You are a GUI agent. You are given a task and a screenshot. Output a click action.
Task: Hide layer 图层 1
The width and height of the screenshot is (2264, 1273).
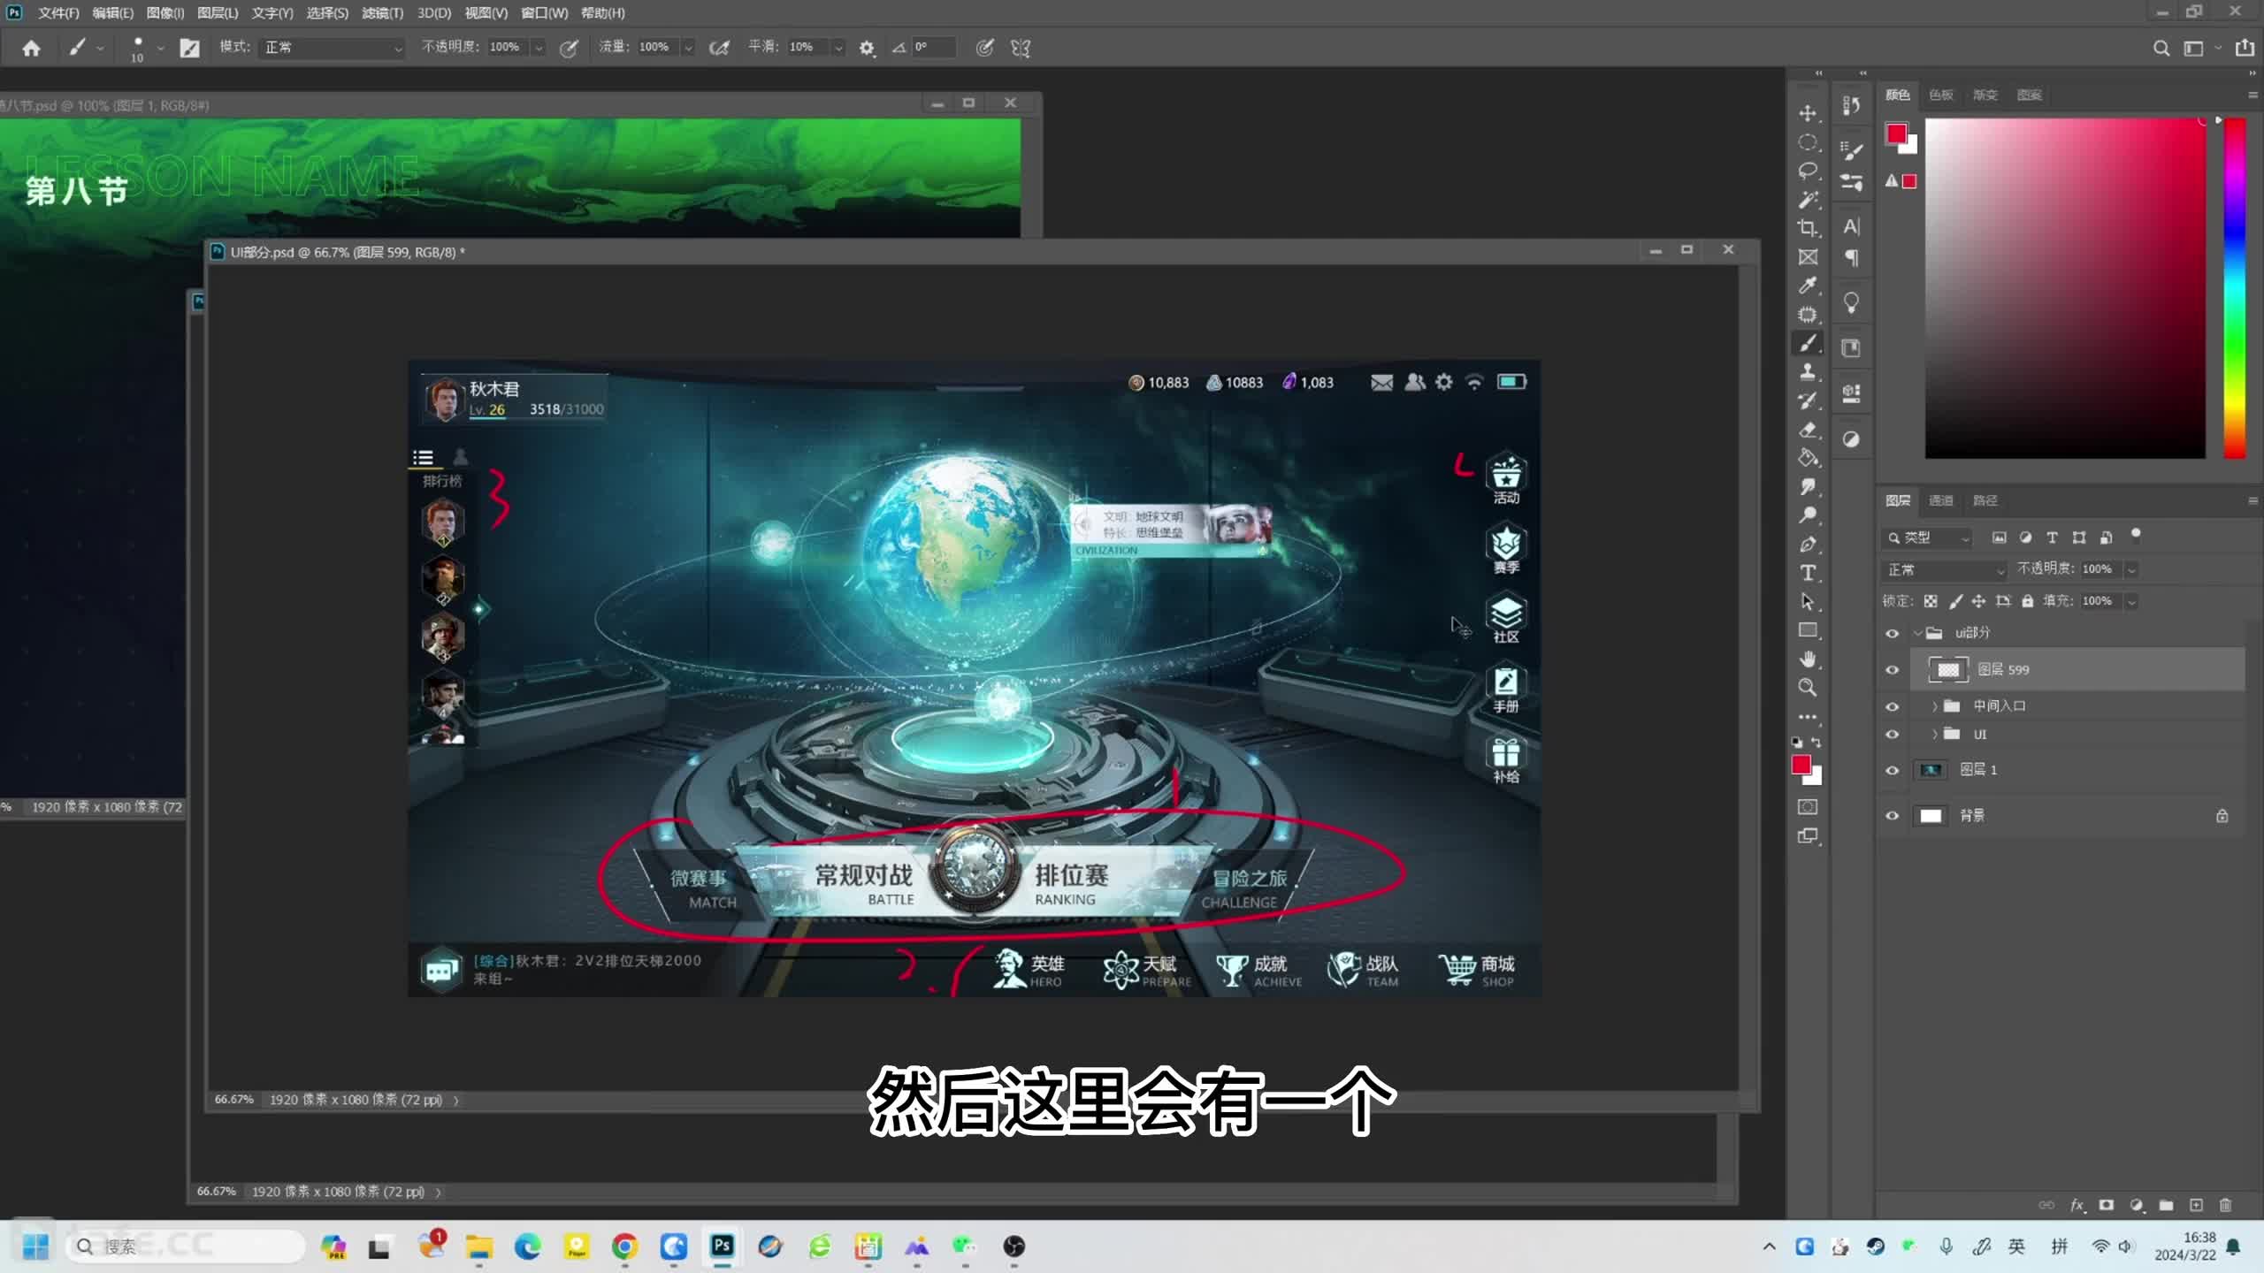[x=1892, y=770]
